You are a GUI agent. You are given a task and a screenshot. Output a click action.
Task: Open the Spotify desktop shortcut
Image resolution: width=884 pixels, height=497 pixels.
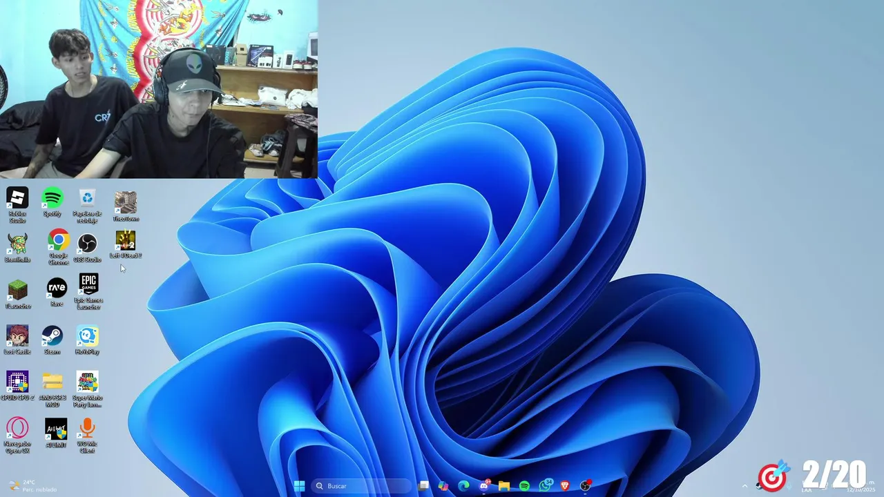tap(52, 203)
